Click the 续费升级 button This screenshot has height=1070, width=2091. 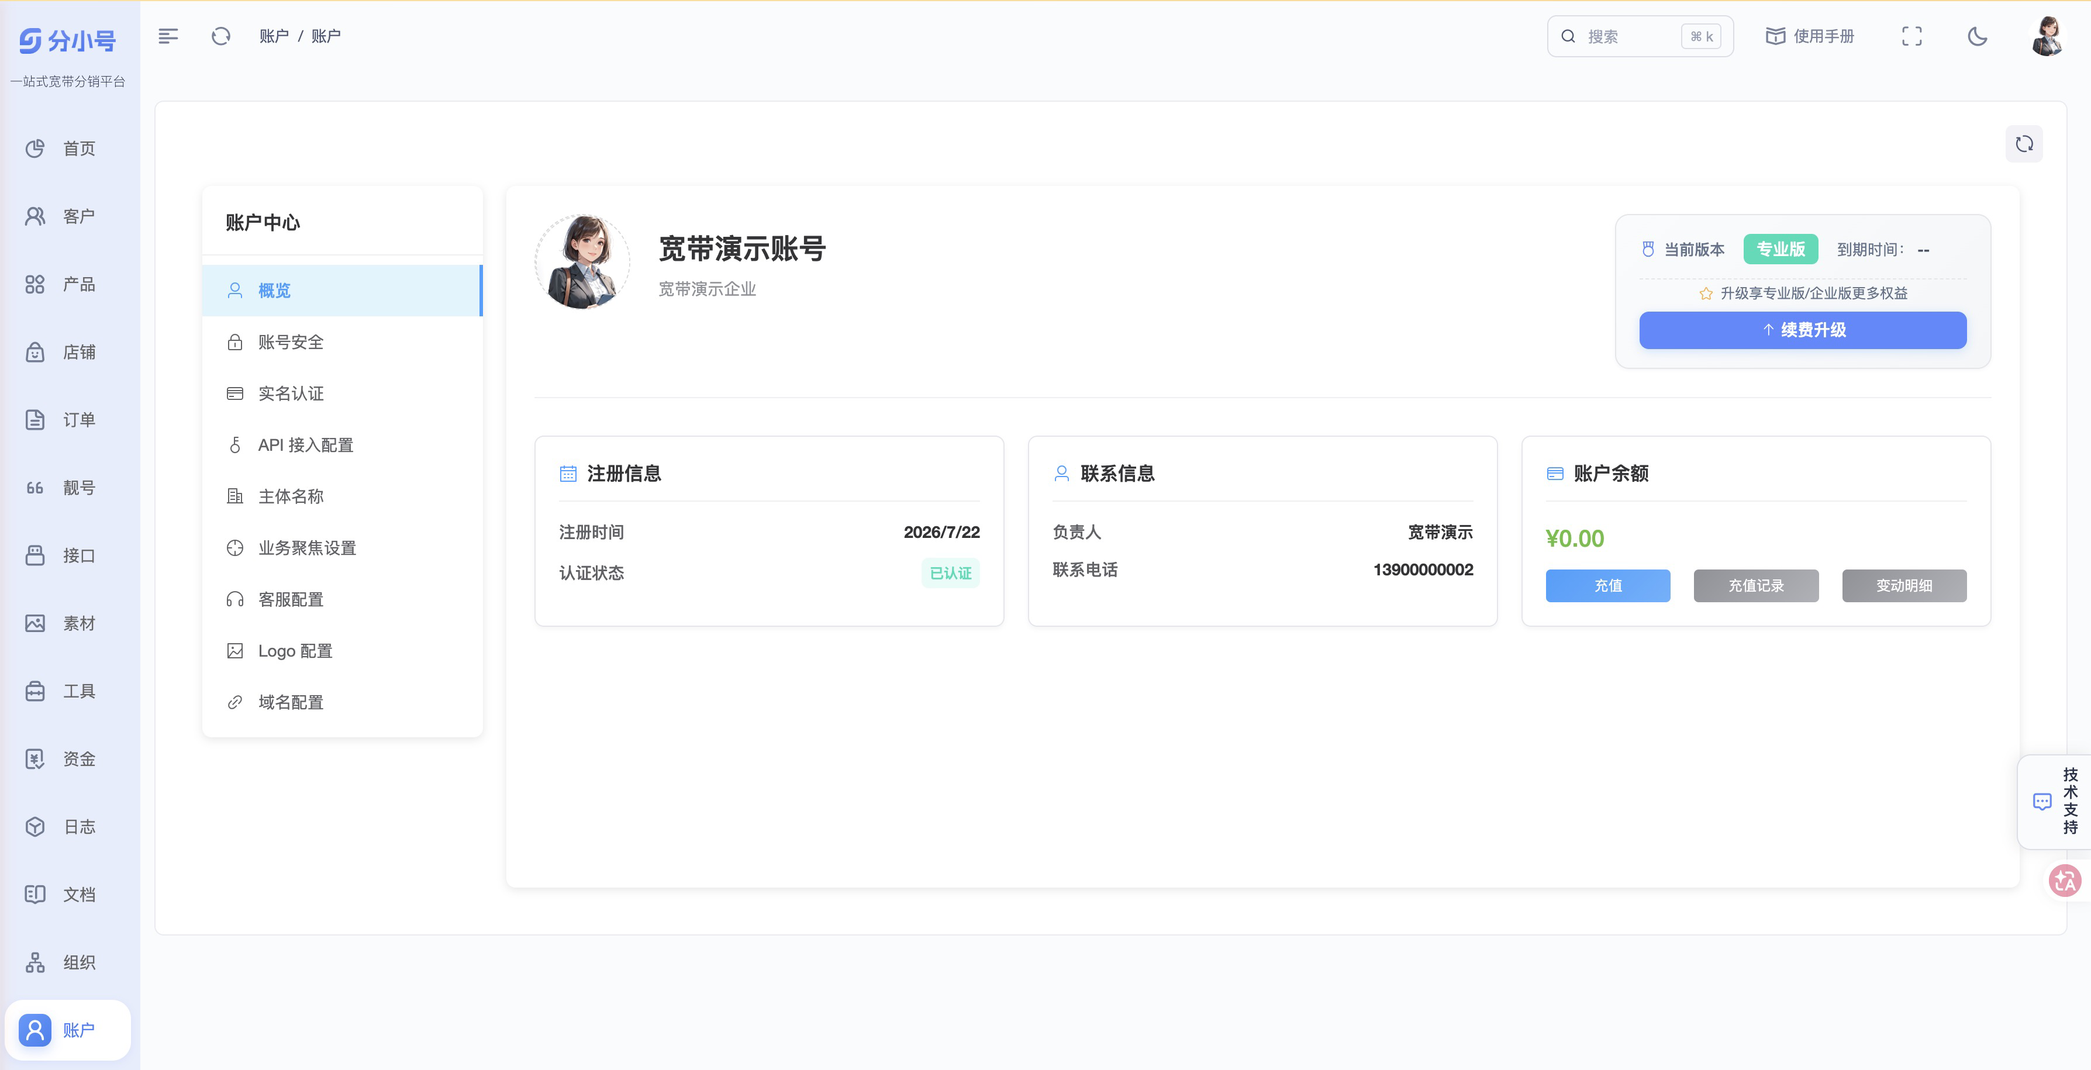[1803, 330]
